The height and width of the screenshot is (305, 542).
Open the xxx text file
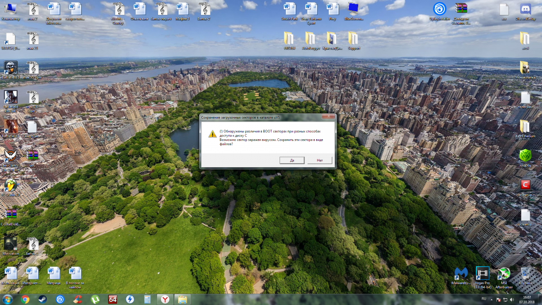click(504, 12)
